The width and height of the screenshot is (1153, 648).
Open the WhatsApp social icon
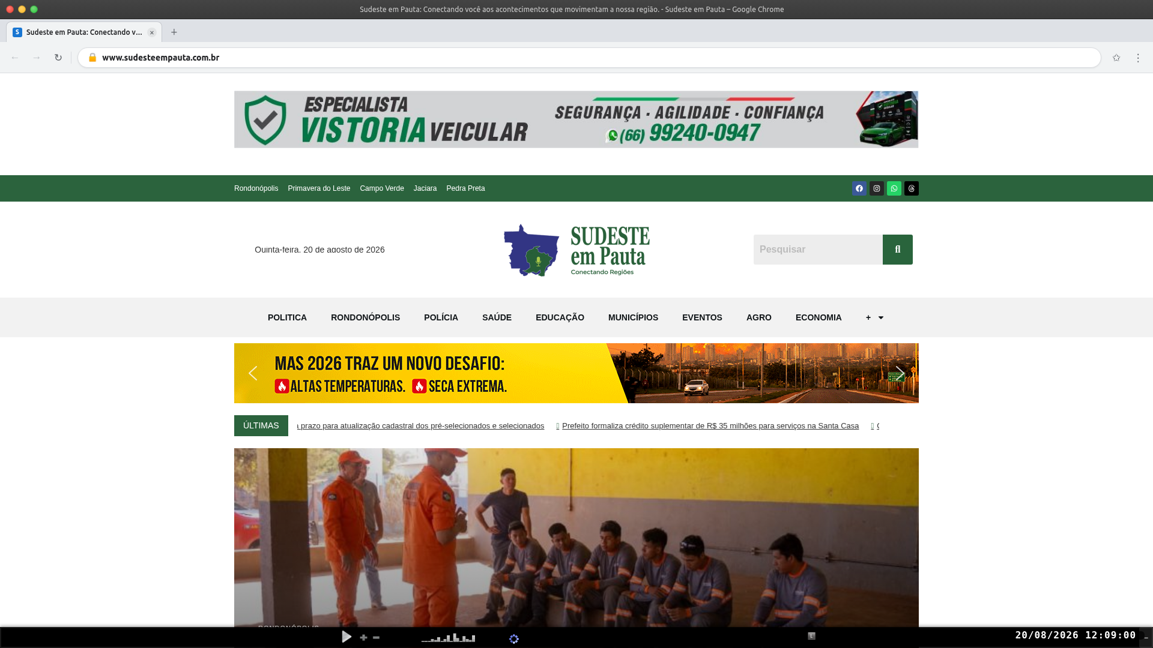[894, 188]
